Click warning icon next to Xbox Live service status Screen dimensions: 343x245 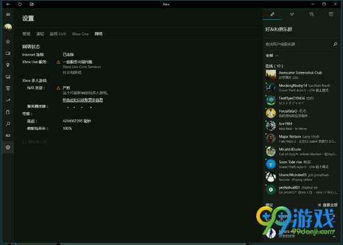[x=59, y=62]
